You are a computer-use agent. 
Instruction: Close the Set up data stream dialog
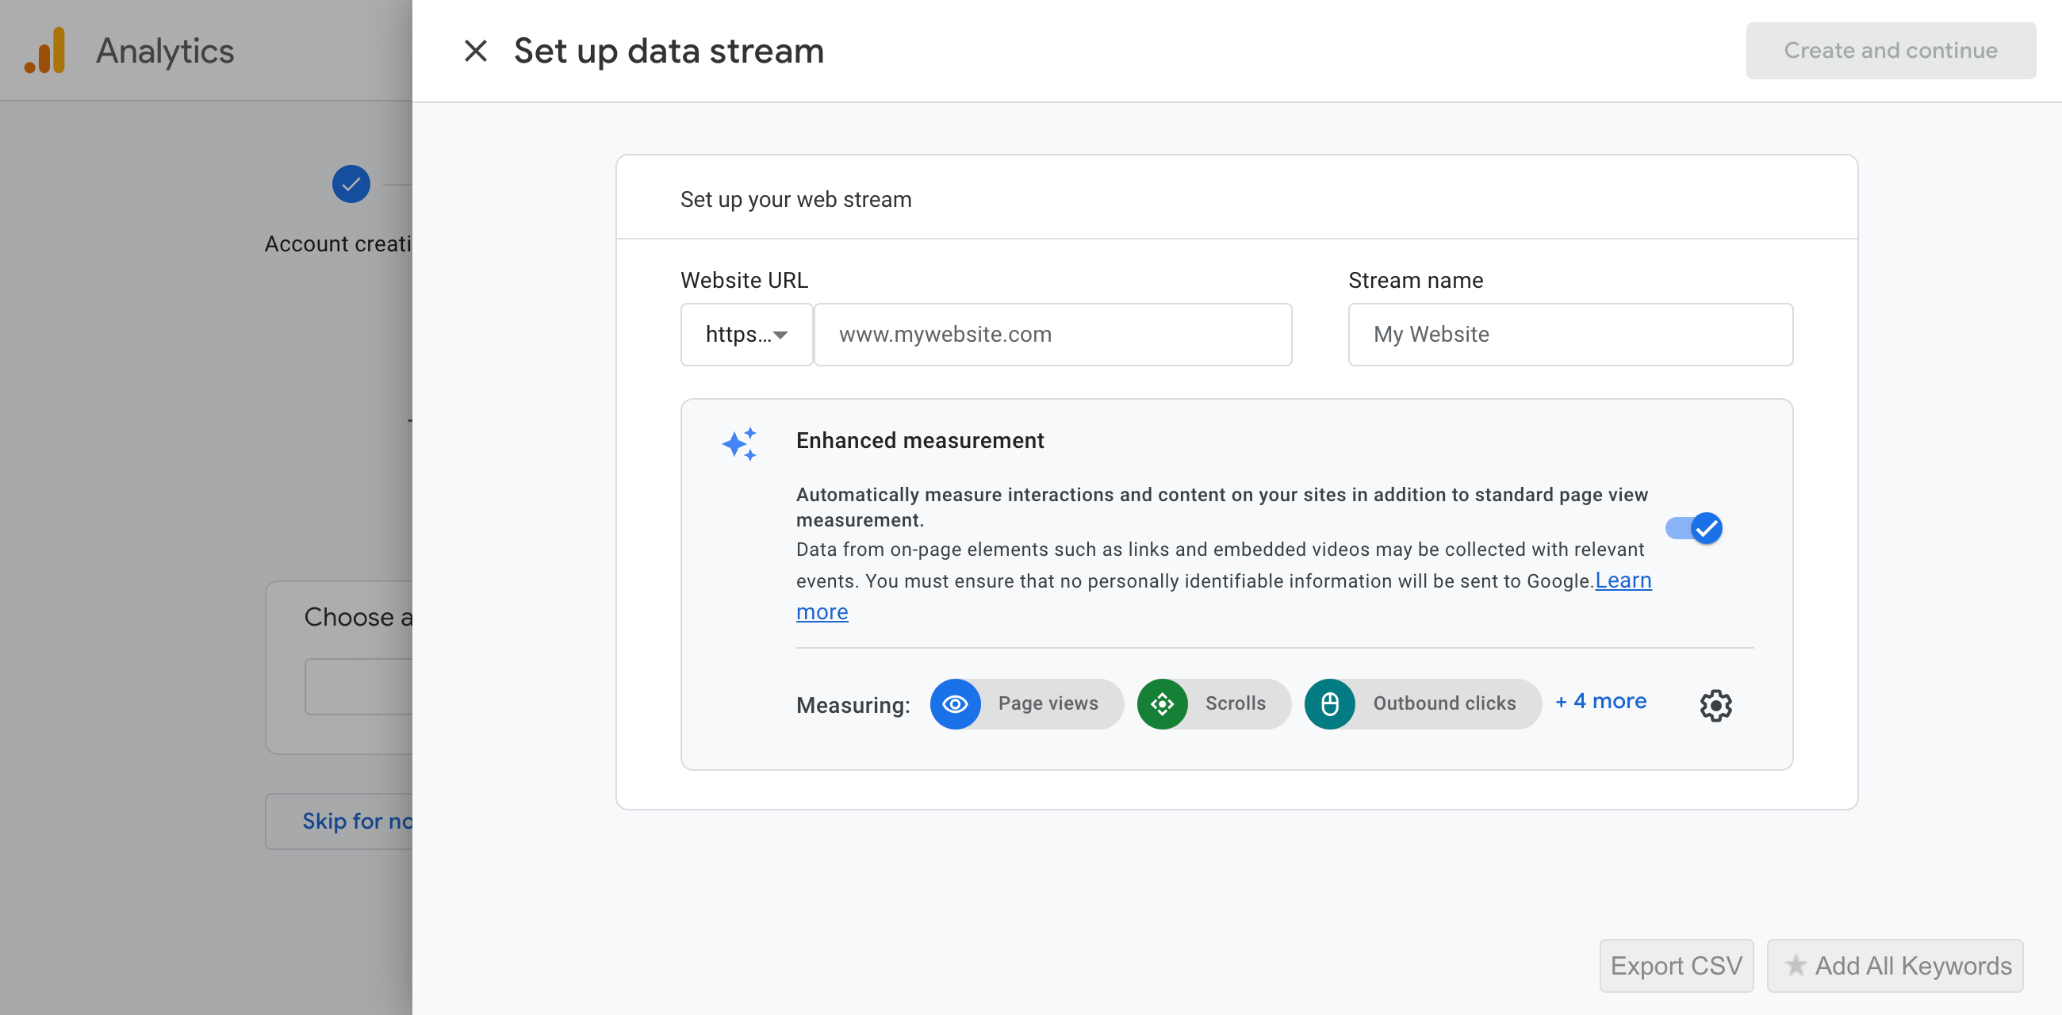[477, 51]
